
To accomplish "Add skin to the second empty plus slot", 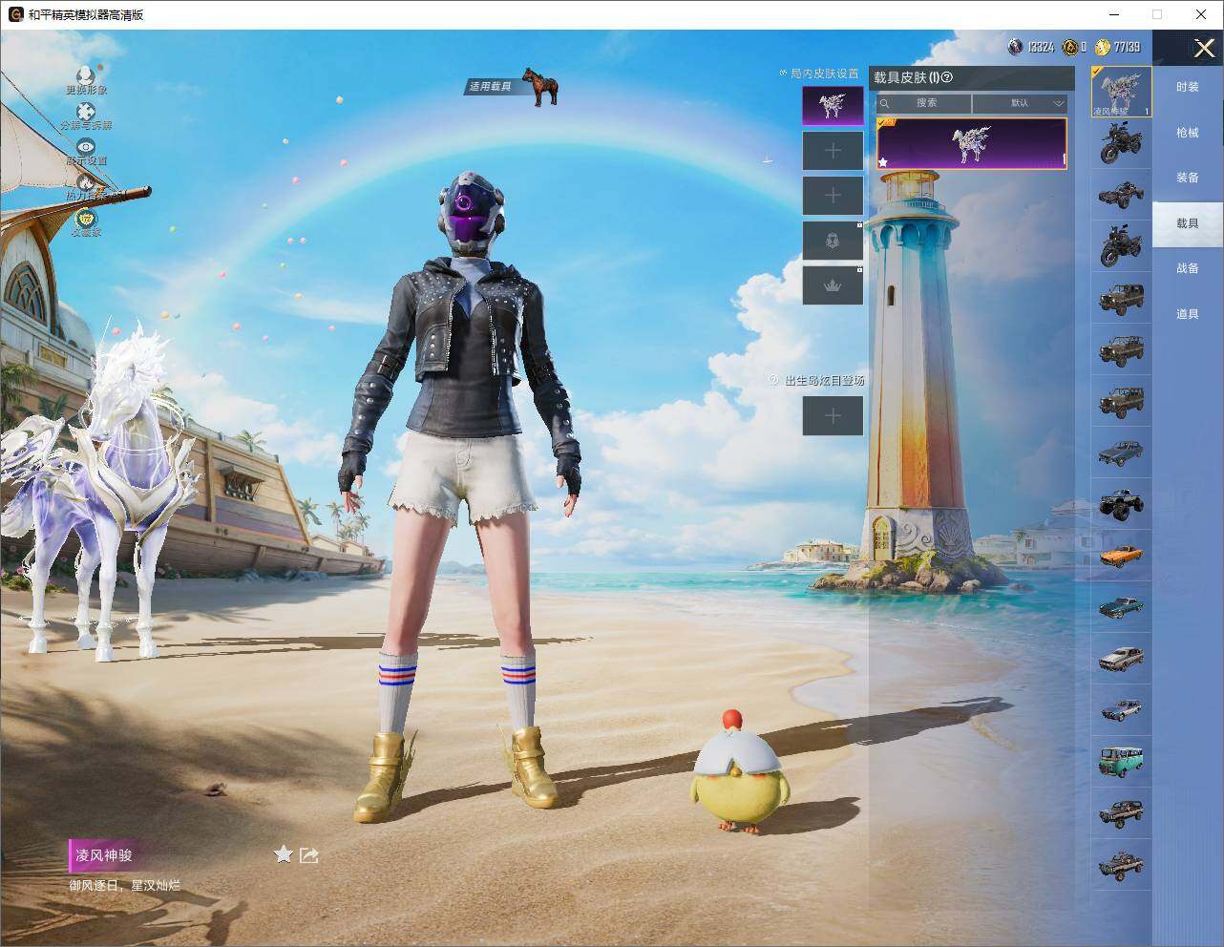I will (833, 196).
